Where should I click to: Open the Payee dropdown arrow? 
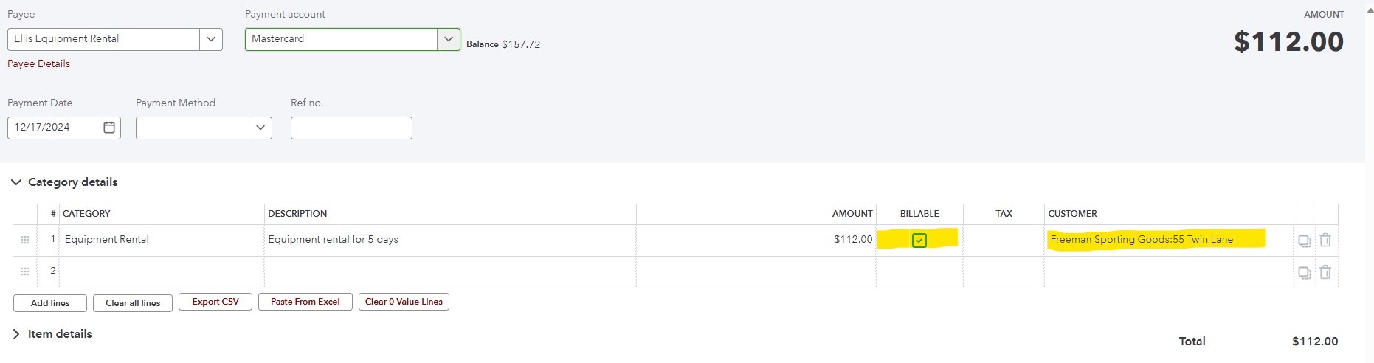point(211,39)
